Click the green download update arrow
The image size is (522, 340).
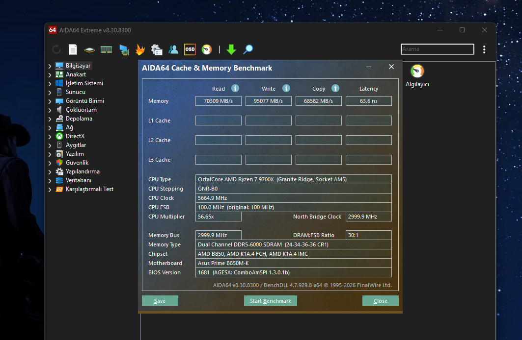[231, 49]
